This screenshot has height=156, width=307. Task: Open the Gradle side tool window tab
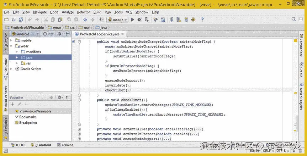coord(301,70)
